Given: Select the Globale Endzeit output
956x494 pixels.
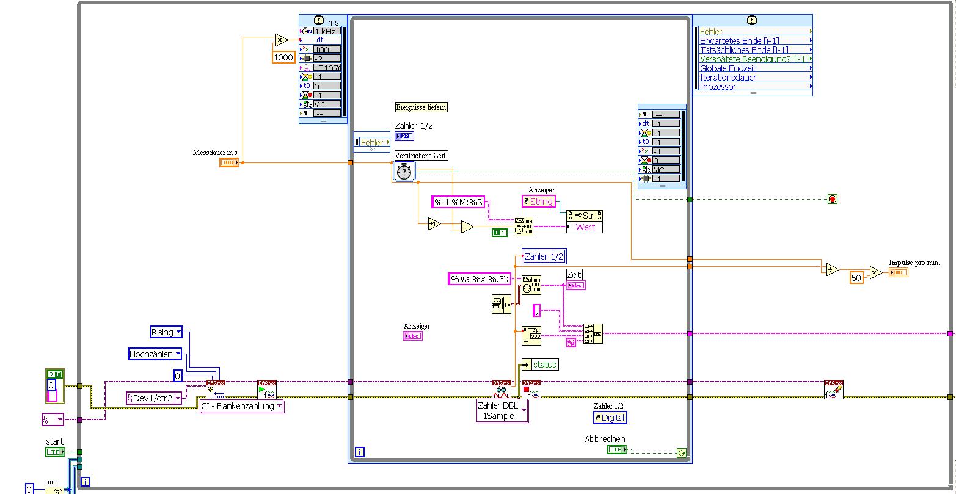Looking at the screenshot, I should point(756,68).
